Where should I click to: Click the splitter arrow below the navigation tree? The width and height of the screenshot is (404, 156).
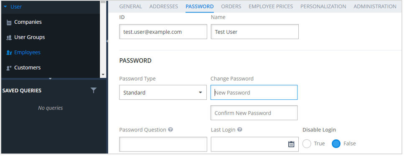point(50,79)
